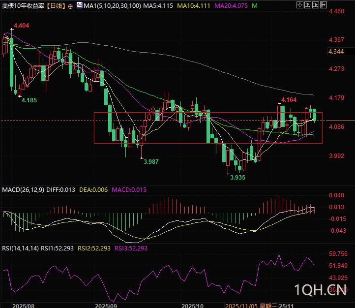This screenshot has height=308, width=355.
Task: Click the 4.344 price tag on the axis
Action: point(336,51)
